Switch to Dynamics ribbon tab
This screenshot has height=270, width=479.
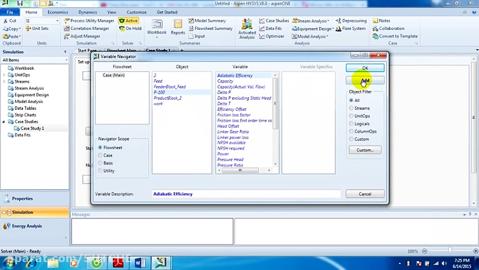coord(88,12)
